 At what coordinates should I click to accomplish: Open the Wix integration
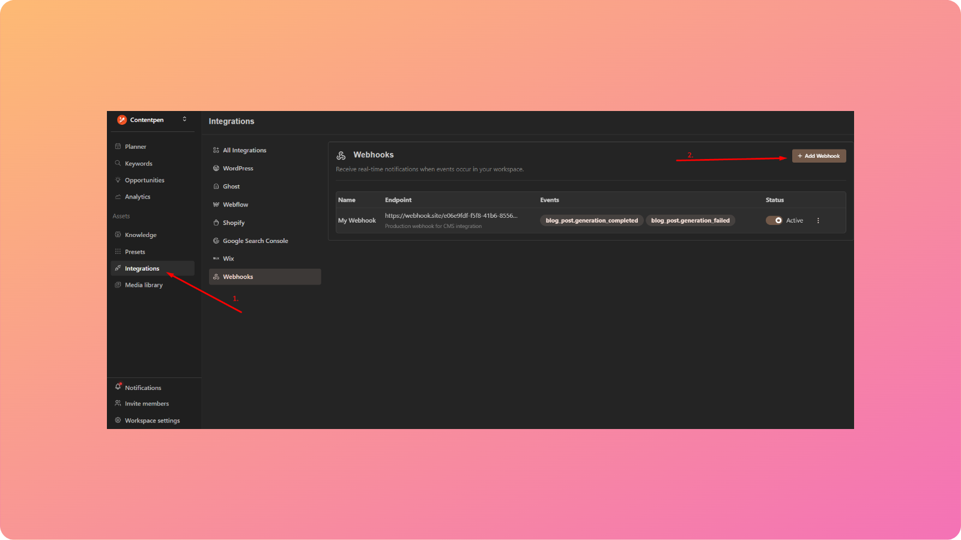pyautogui.click(x=227, y=258)
